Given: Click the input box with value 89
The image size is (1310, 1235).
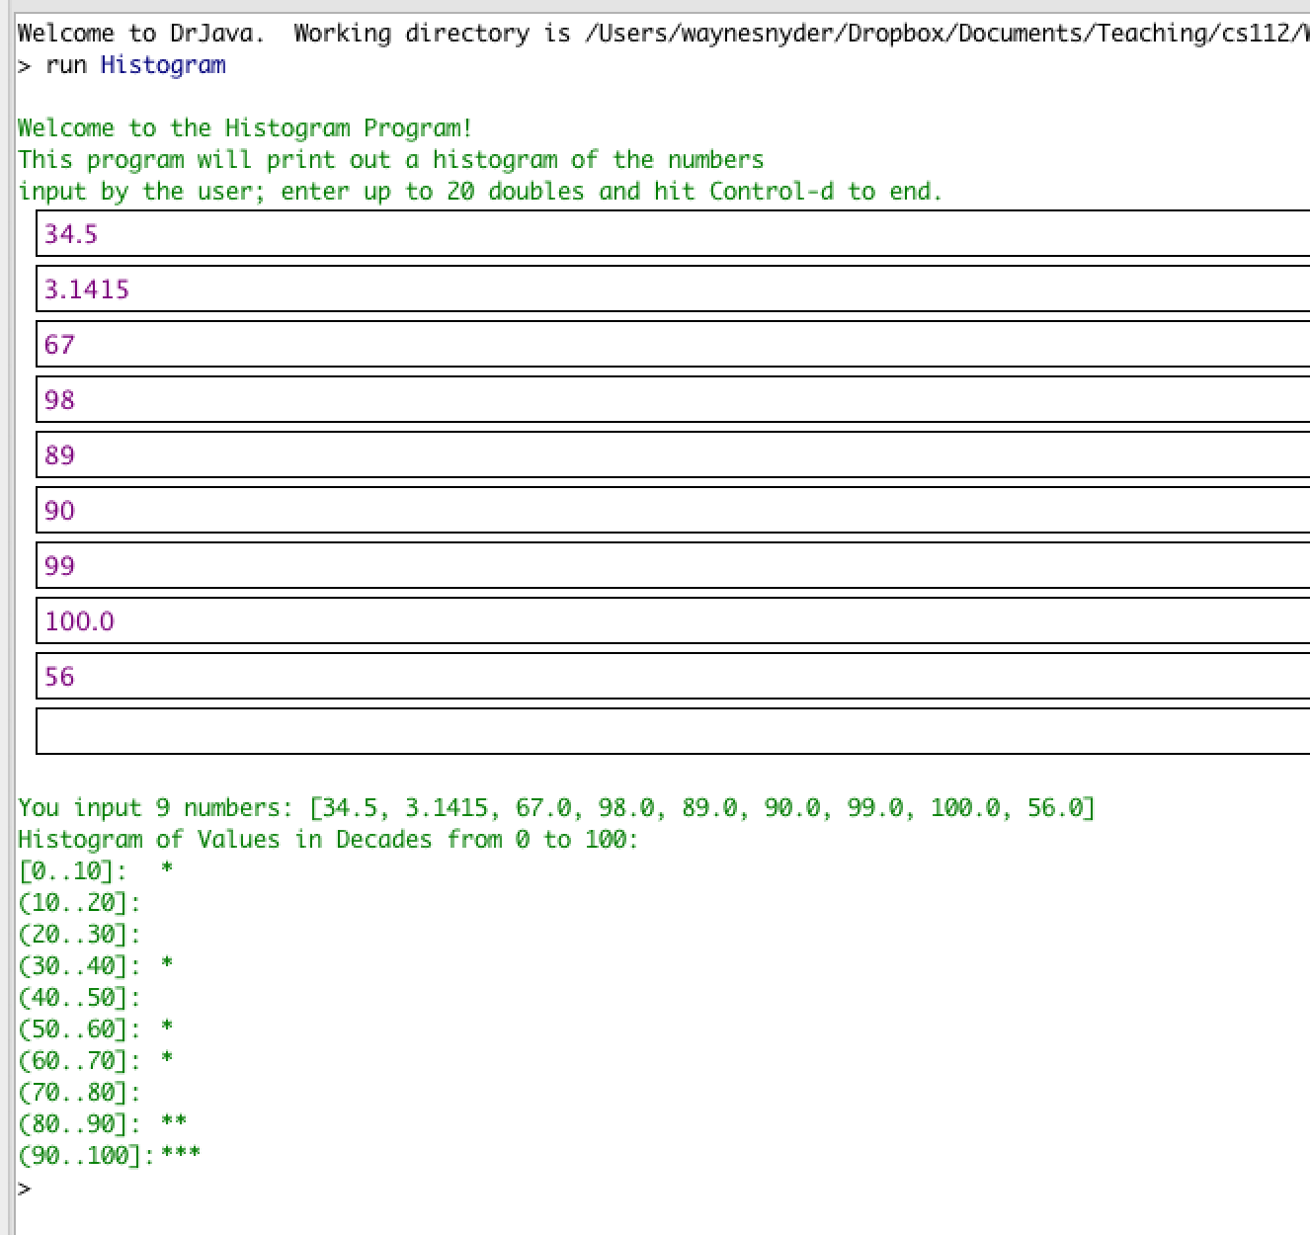Looking at the screenshot, I should pyautogui.click(x=672, y=455).
